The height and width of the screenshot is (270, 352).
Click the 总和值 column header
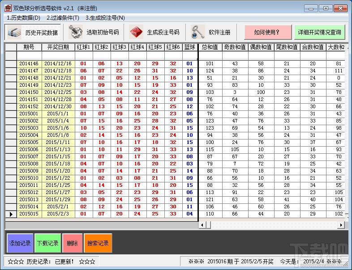(210, 47)
